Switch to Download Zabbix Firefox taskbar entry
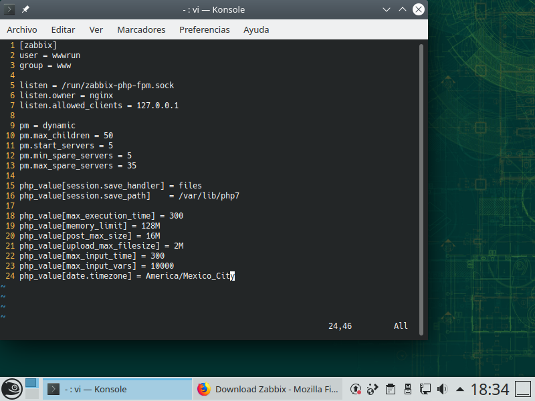The height and width of the screenshot is (401, 535). click(267, 389)
